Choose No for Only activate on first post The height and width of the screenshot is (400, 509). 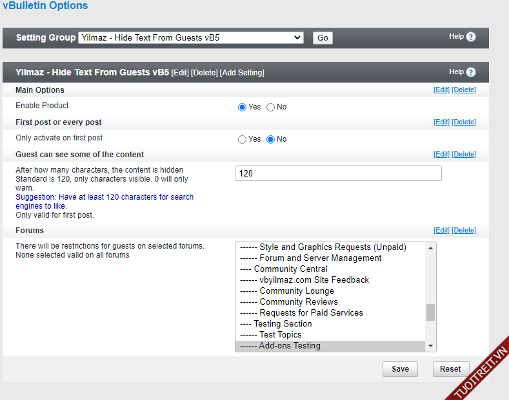pyautogui.click(x=271, y=140)
